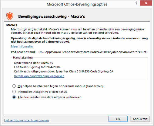154x126 pixels.
Task: Click the dialog resize grip corner
Action: click(150, 122)
